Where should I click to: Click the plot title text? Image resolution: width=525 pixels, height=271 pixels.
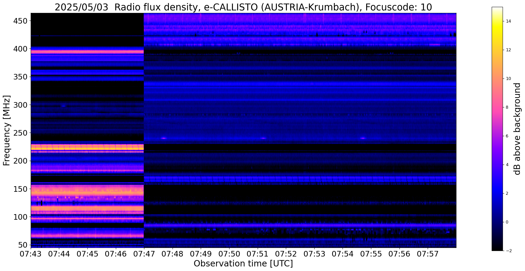point(243,7)
